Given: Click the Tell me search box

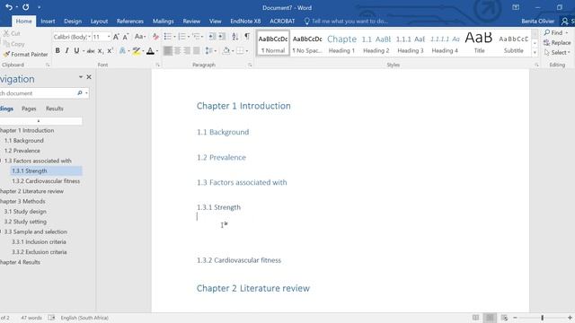Looking at the screenshot, I should [346, 22].
